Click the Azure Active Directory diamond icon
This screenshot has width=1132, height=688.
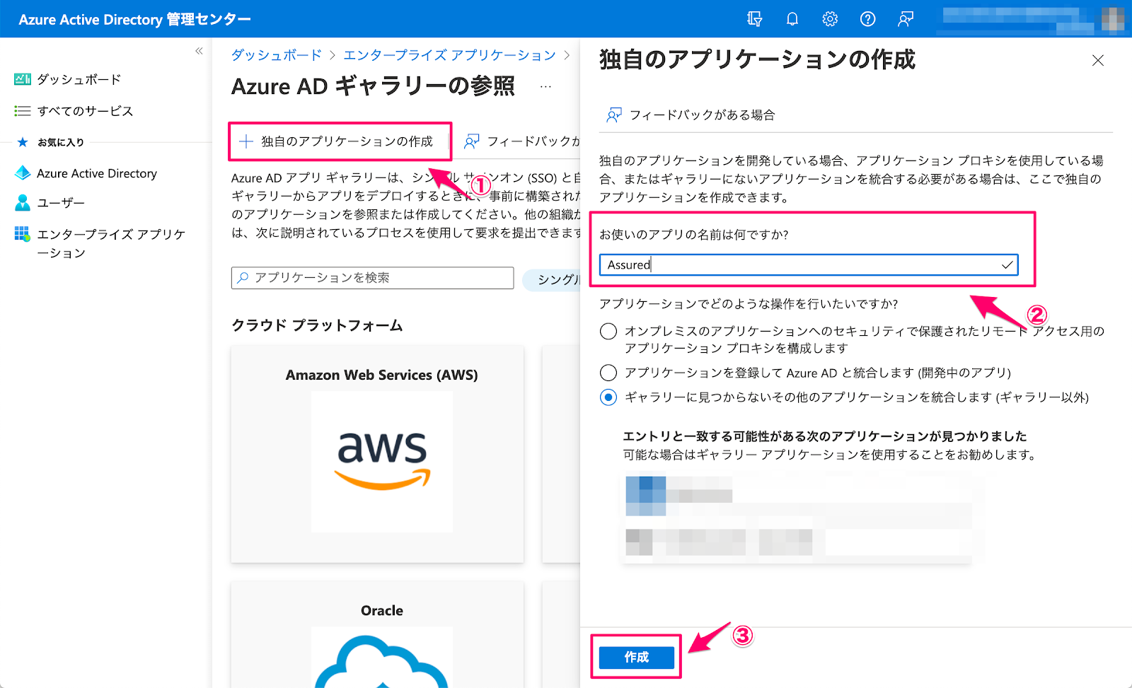coord(23,173)
